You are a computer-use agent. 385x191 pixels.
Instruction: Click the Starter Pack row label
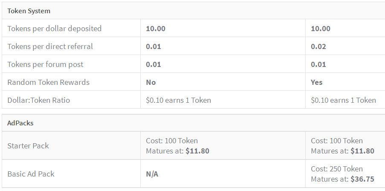pyautogui.click(x=28, y=146)
